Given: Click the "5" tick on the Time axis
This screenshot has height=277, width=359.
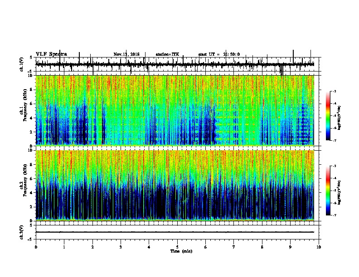Looking at the screenshot, I should [x=177, y=247].
